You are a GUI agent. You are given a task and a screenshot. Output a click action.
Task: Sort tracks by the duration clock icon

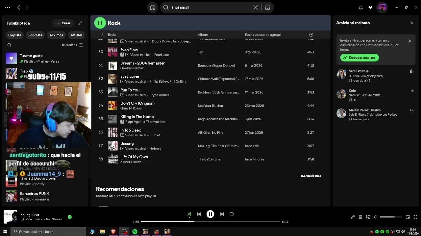311,35
